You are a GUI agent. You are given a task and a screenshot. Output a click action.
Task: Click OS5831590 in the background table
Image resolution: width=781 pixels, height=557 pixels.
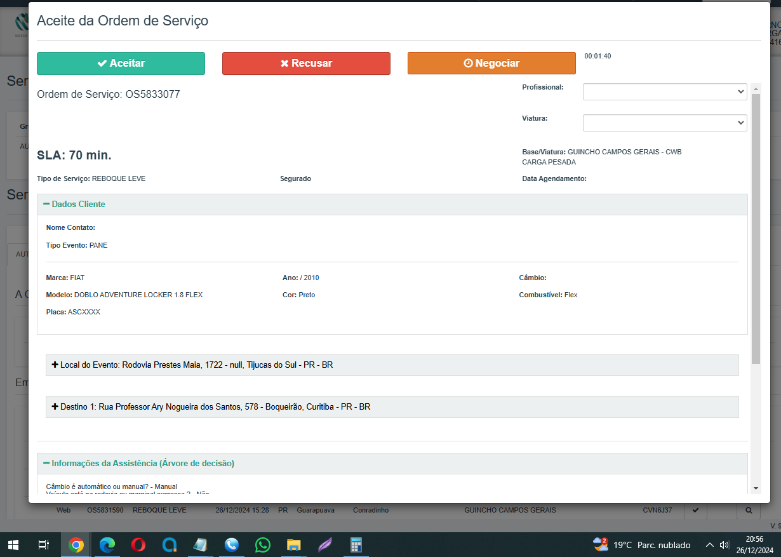[105, 510]
